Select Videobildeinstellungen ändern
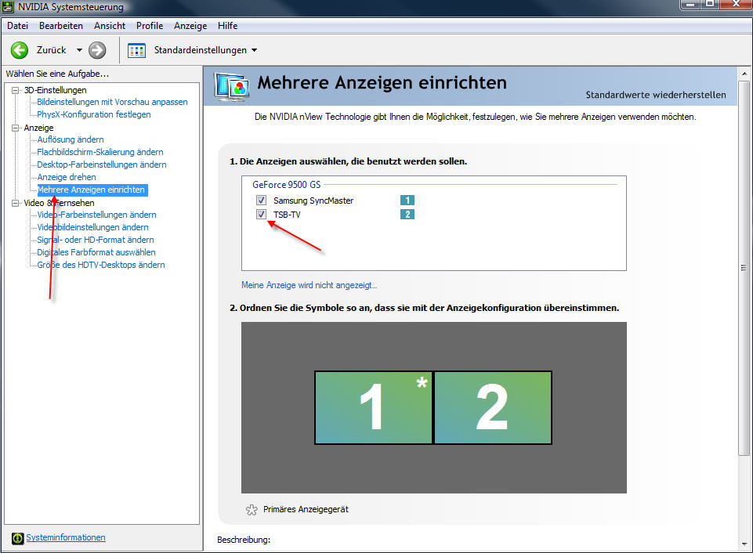753x553 pixels. tap(92, 227)
